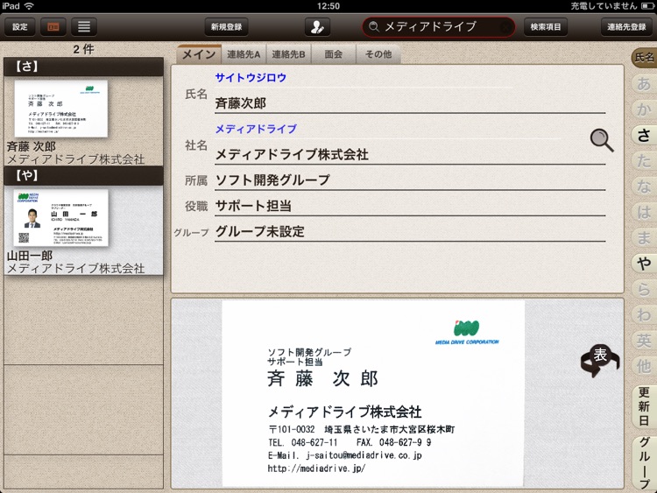Clear the search field text
Screen dimensions: 657x493
(x=505, y=27)
